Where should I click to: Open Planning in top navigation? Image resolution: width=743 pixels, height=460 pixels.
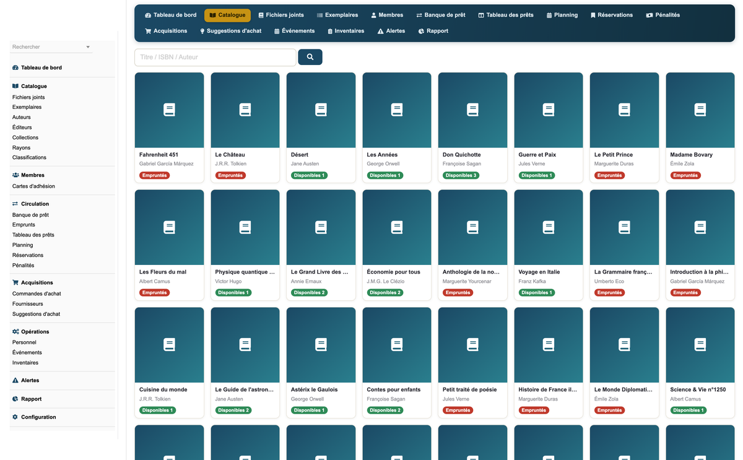(x=562, y=15)
